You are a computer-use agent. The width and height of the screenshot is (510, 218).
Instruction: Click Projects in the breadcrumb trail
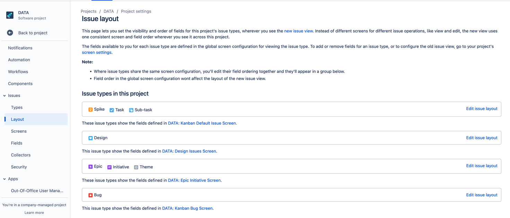pos(88,11)
